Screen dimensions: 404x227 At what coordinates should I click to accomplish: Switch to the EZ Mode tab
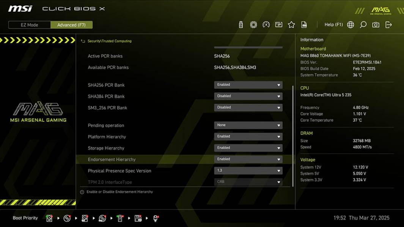click(29, 25)
